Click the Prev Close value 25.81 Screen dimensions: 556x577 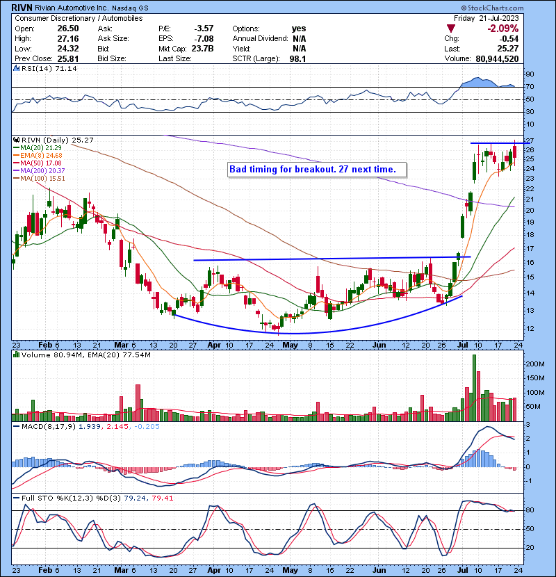(x=67, y=58)
